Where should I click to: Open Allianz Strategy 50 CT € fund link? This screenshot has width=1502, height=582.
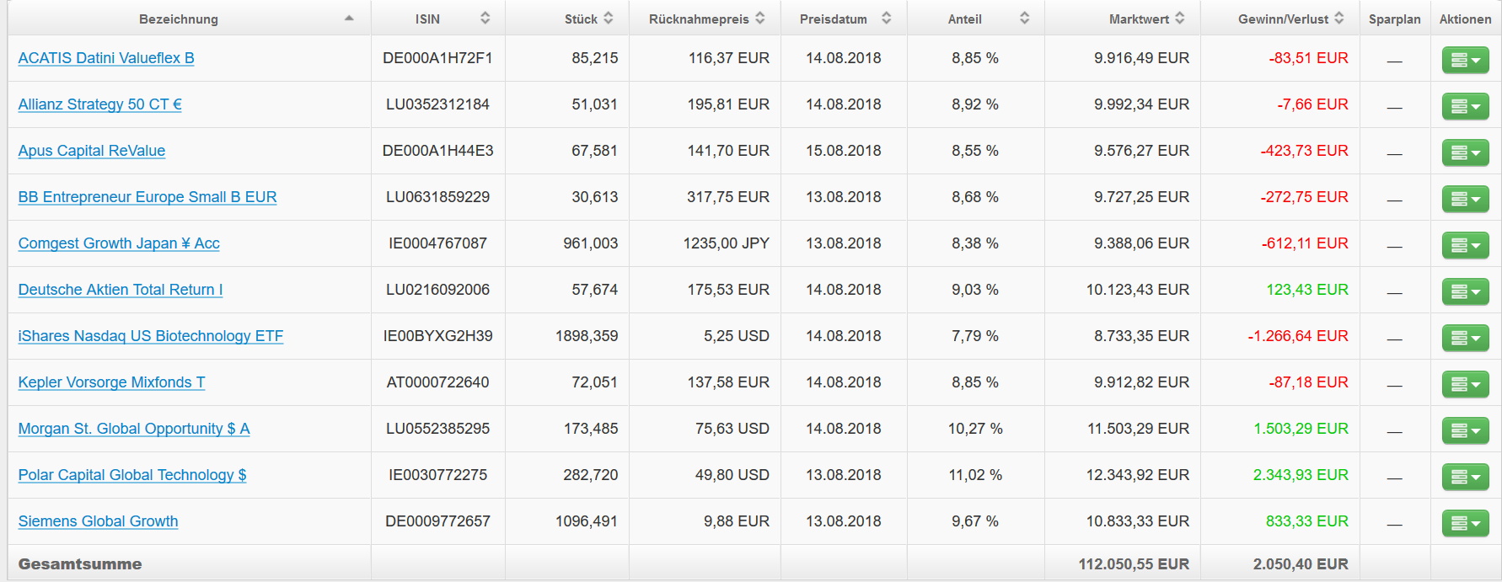point(99,104)
